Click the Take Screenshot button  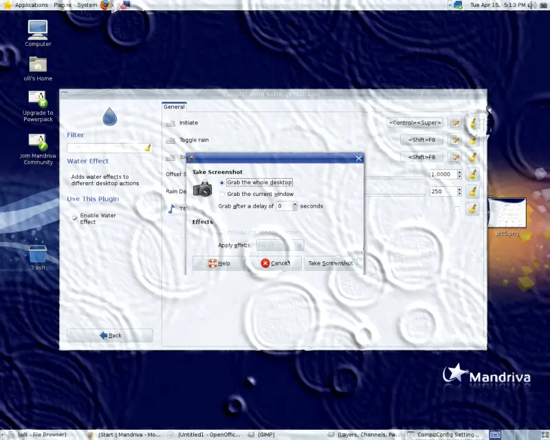(331, 263)
